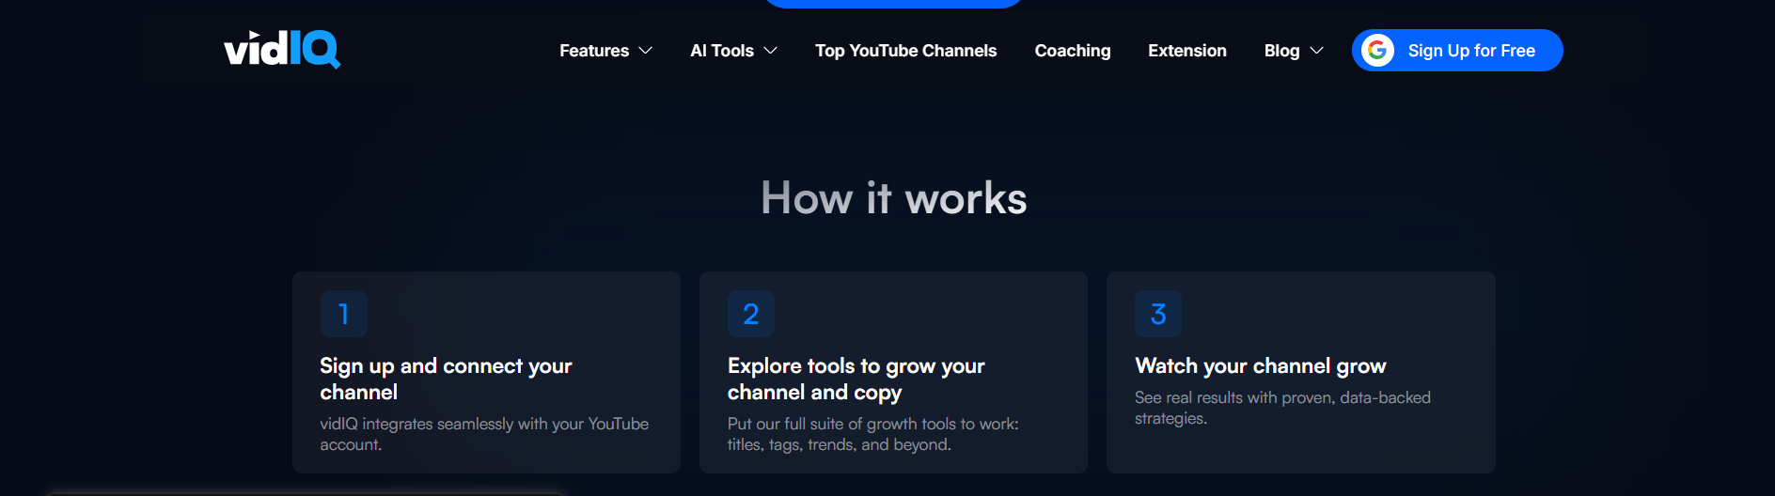Viewport: 1775px width, 496px height.
Task: Select 'Watch your channel grow' title
Action: pos(1260,365)
